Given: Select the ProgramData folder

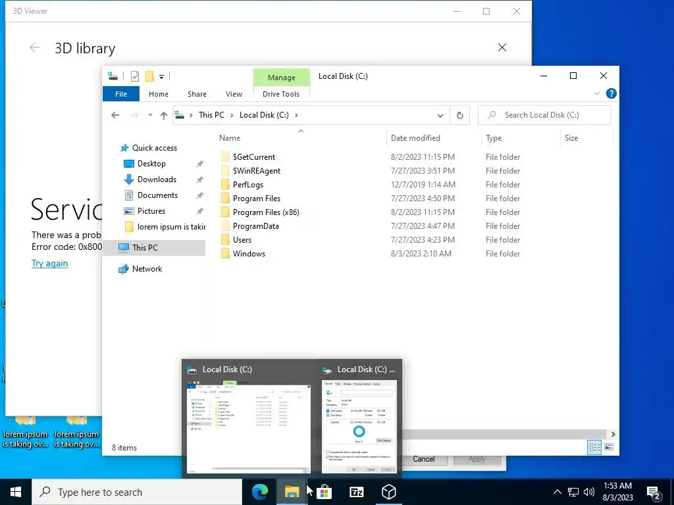Looking at the screenshot, I should (x=255, y=226).
